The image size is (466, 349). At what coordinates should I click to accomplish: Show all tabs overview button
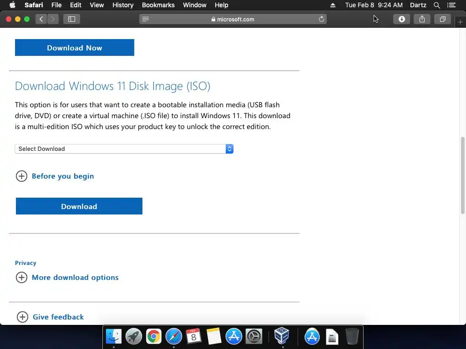(x=442, y=19)
